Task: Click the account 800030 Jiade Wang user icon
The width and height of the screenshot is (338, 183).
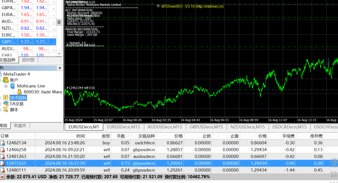Action: 19,92
